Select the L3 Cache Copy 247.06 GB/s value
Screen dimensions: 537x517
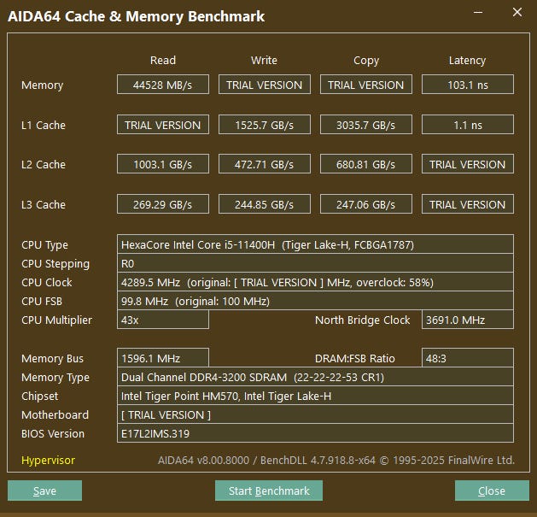coord(366,204)
